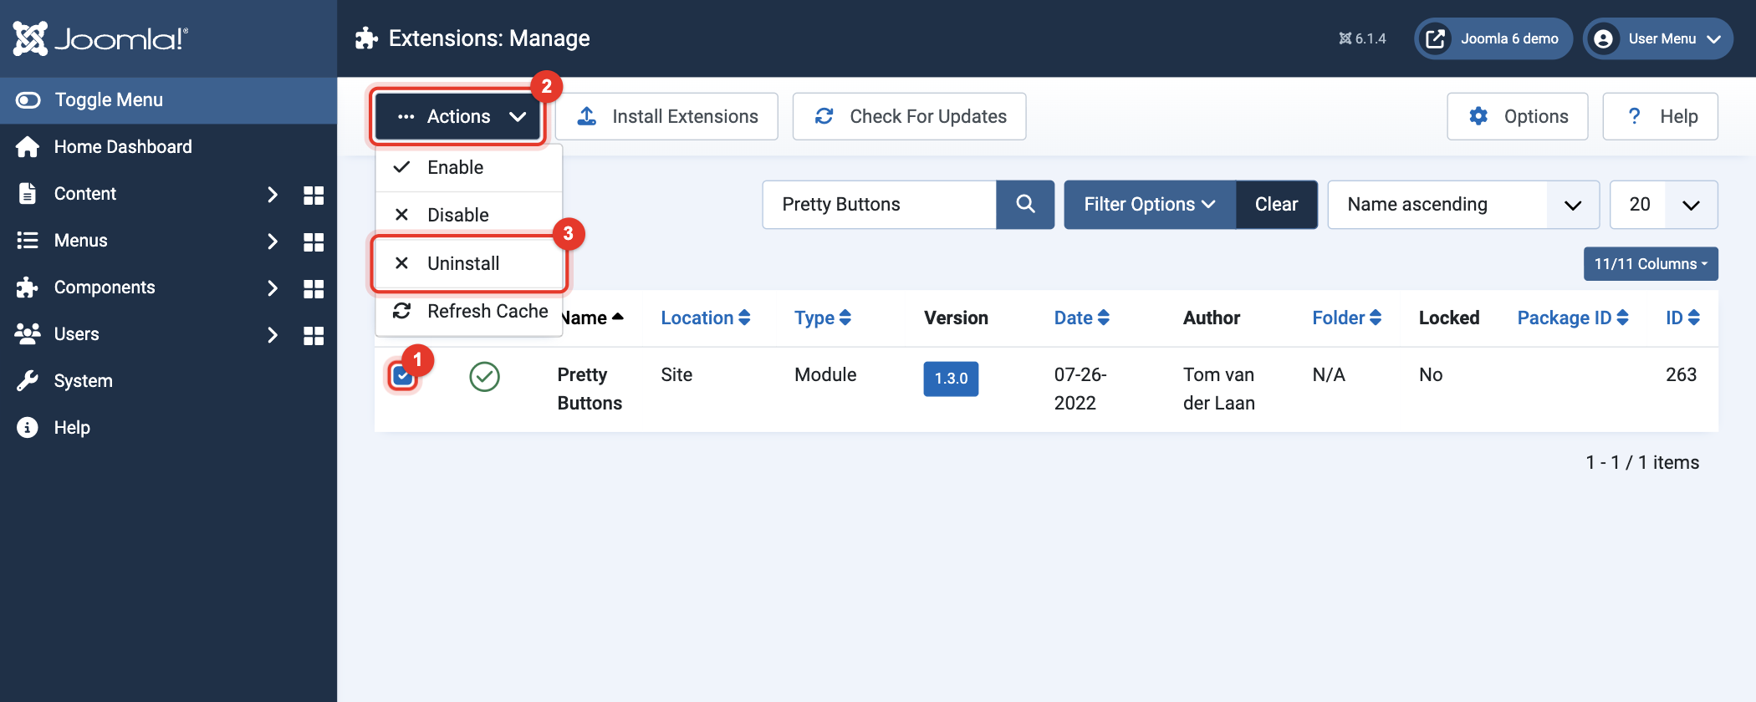
Task: Toggle the sidebar menu
Action: (168, 100)
